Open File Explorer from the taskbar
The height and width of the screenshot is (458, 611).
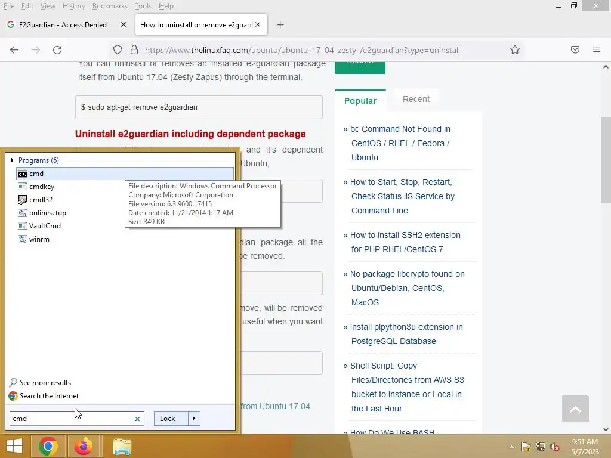point(122,447)
